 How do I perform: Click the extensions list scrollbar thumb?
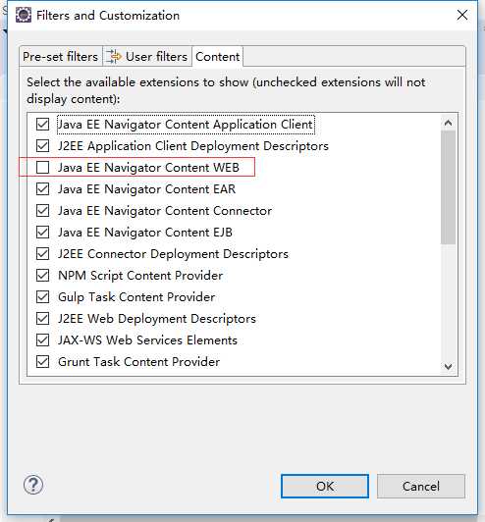click(448, 187)
